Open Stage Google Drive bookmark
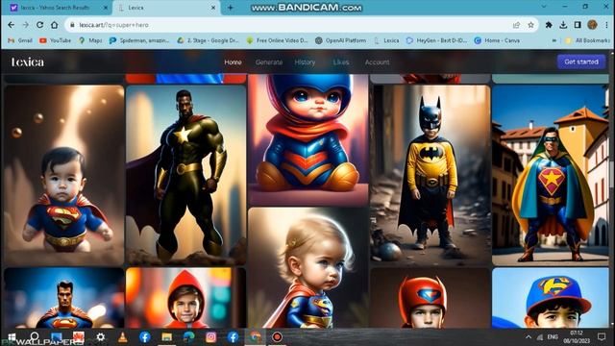The image size is (615, 346). (x=208, y=40)
